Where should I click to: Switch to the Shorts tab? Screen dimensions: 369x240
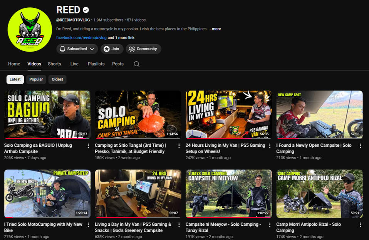coord(54,64)
